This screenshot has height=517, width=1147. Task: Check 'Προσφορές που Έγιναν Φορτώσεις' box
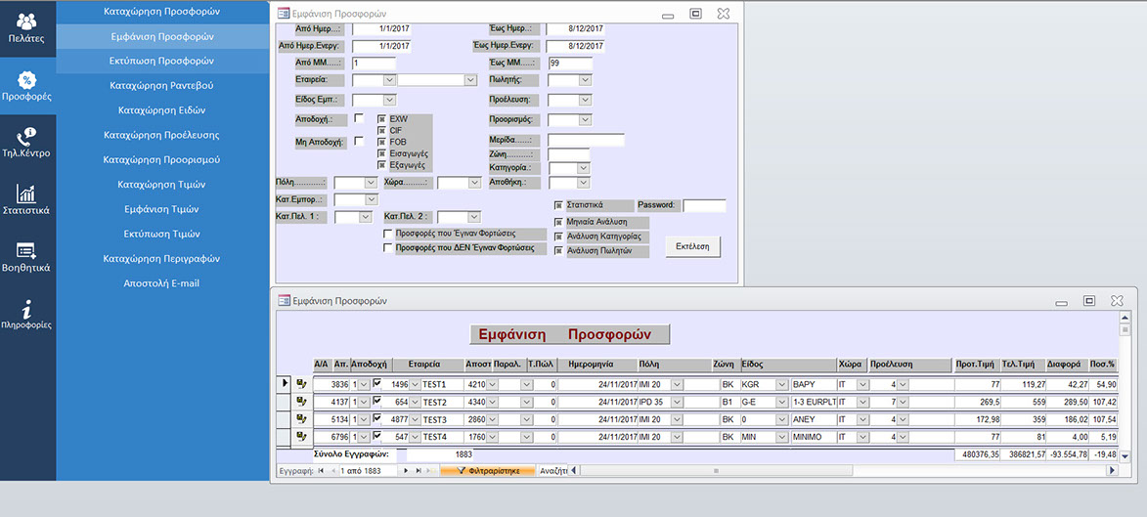(x=388, y=235)
